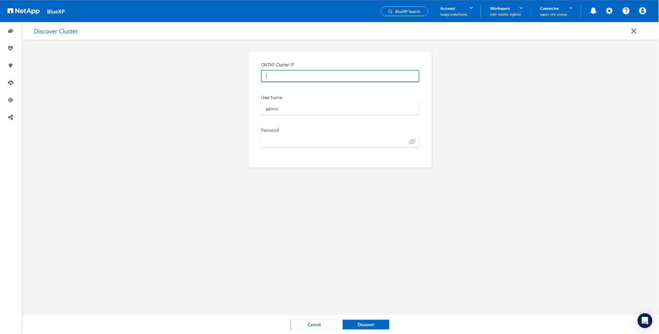Open the Extensions nodes icon in sidebar
Image resolution: width=659 pixels, height=334 pixels.
coord(11,117)
